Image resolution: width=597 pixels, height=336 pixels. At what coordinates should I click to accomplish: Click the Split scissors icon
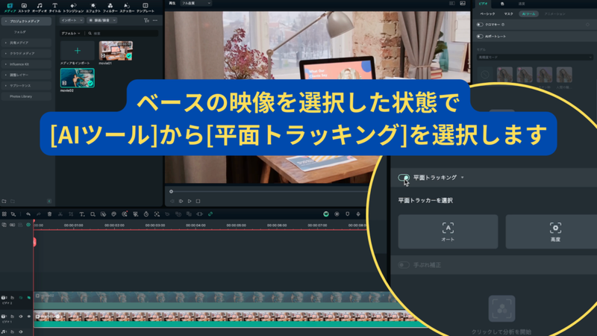point(60,214)
